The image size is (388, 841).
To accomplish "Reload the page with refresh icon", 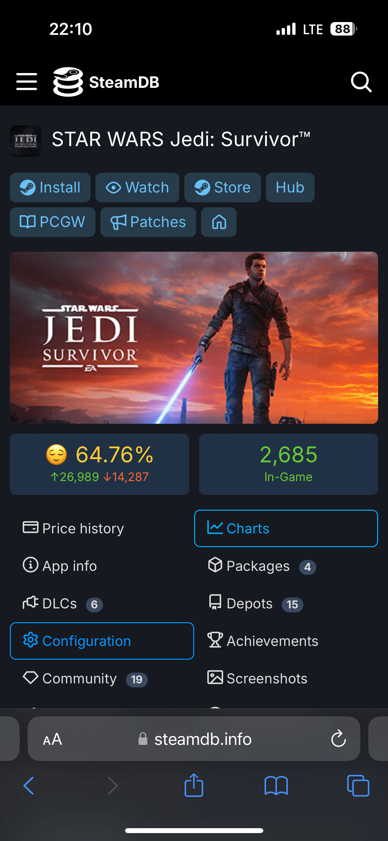I will [338, 739].
